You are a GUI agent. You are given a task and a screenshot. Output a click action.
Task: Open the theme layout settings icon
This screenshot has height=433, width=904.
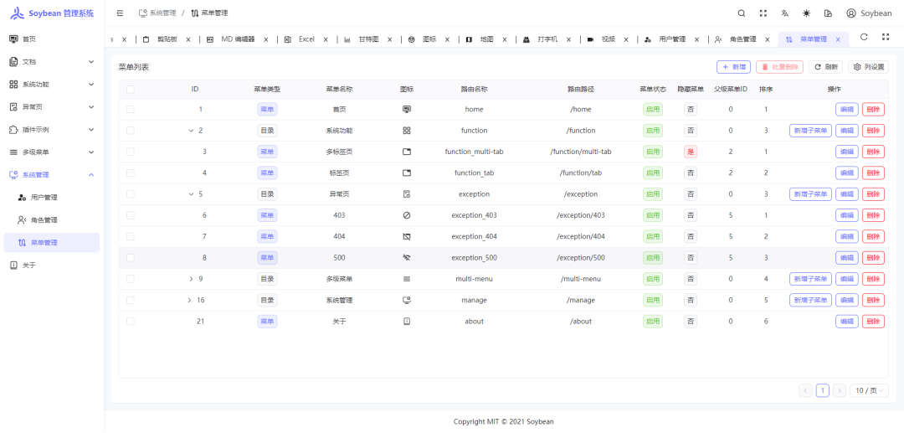828,13
